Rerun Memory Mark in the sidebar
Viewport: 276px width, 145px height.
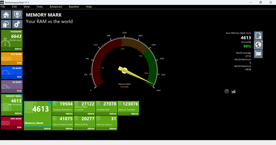coord(18,113)
